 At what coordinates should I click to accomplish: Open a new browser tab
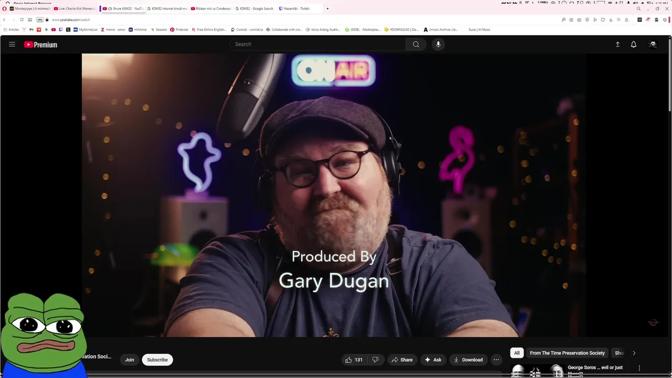328,8
